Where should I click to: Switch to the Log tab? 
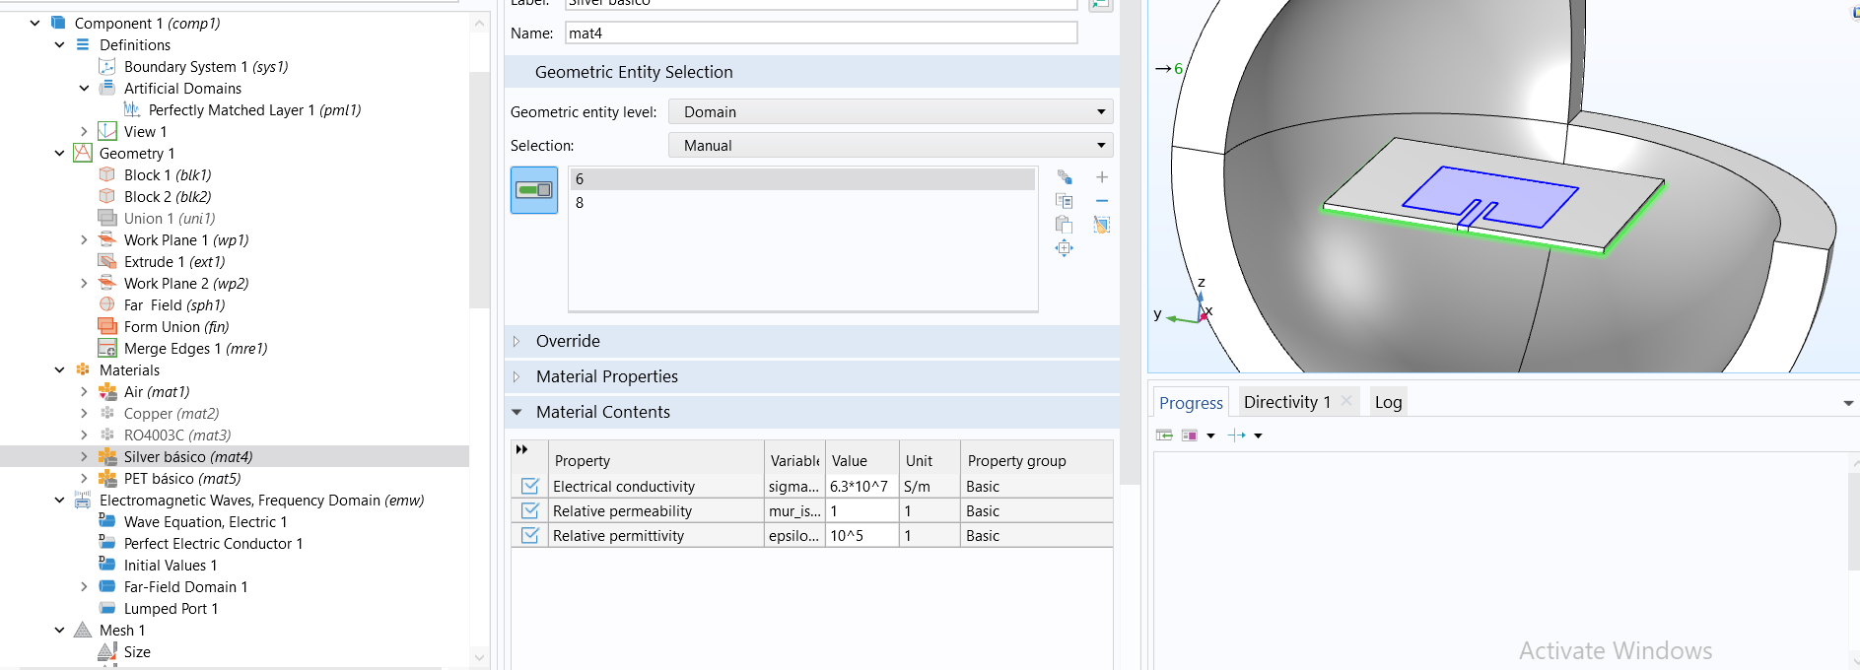(1387, 402)
